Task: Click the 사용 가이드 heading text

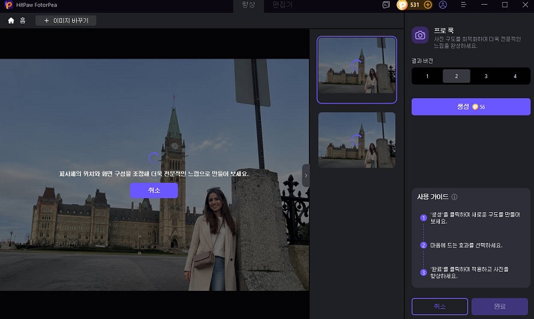Action: tap(433, 197)
